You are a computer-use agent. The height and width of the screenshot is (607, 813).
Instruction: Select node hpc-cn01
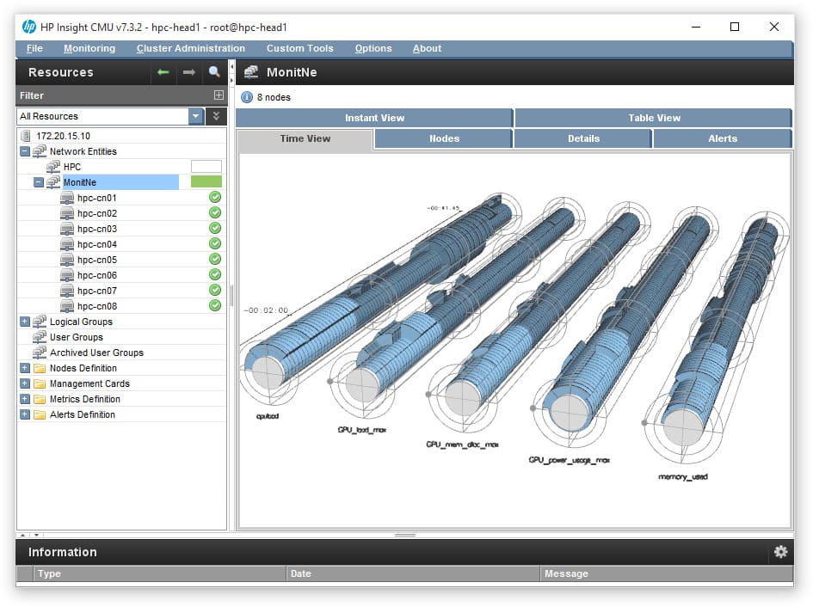tap(96, 198)
